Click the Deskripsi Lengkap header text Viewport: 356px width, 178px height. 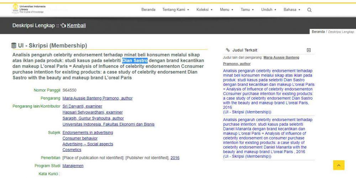point(33,25)
